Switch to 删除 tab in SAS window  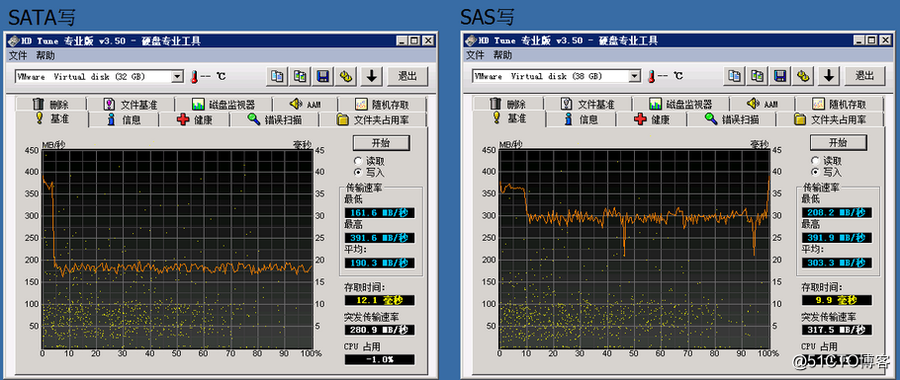(508, 105)
